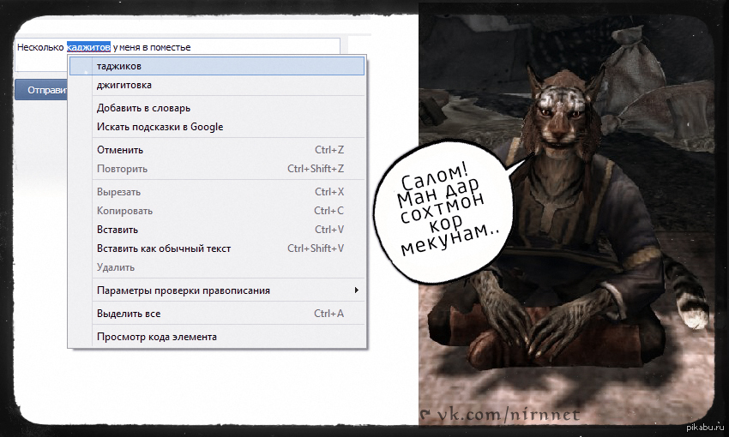Click "Вырезать" menu item
Screen dimensions: 729x437
click(x=217, y=192)
